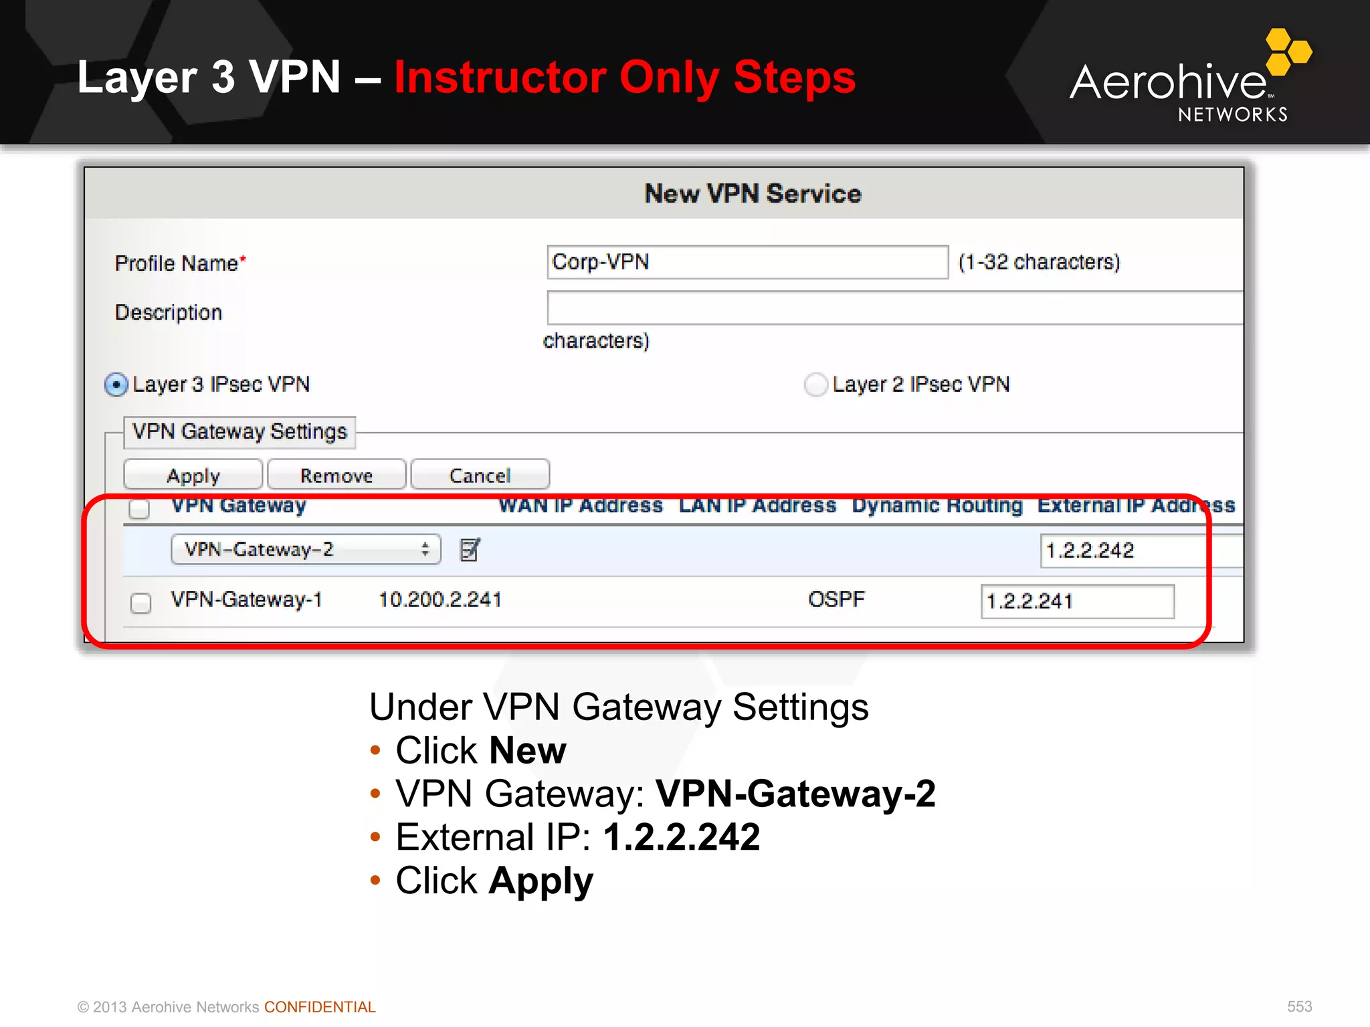
Task: Click the empty Description input field
Action: click(894, 308)
